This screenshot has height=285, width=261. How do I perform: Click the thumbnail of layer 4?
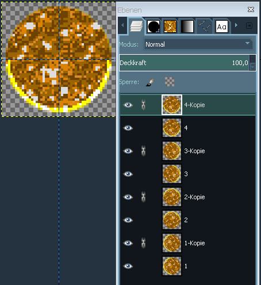[172, 128]
